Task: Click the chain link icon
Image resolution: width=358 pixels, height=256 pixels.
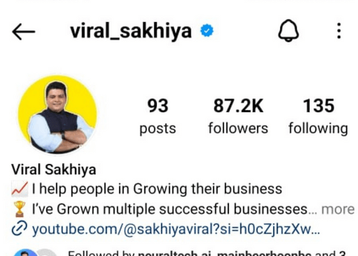Action: coord(19,228)
